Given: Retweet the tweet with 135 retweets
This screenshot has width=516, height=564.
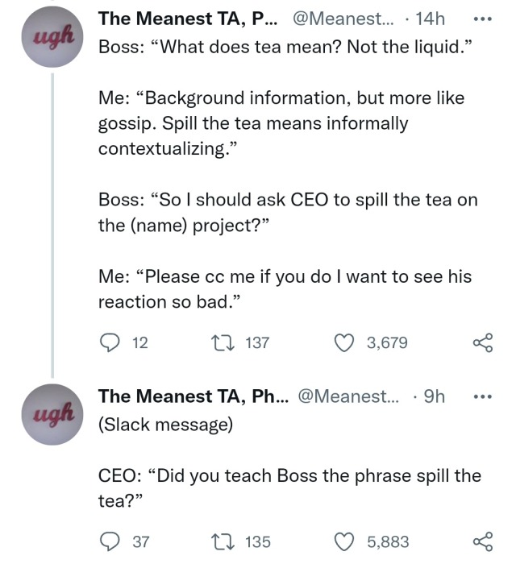Looking at the screenshot, I should [x=226, y=541].
